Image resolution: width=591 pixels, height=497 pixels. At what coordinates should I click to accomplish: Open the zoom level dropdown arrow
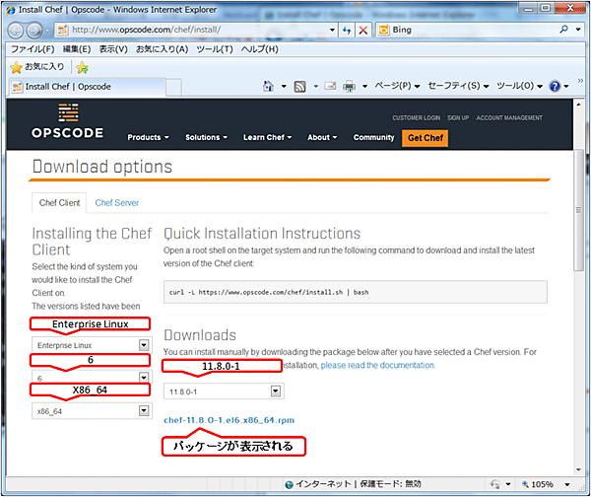tap(567, 484)
